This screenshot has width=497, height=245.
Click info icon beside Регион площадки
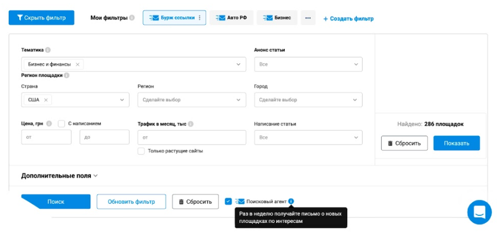click(x=66, y=75)
